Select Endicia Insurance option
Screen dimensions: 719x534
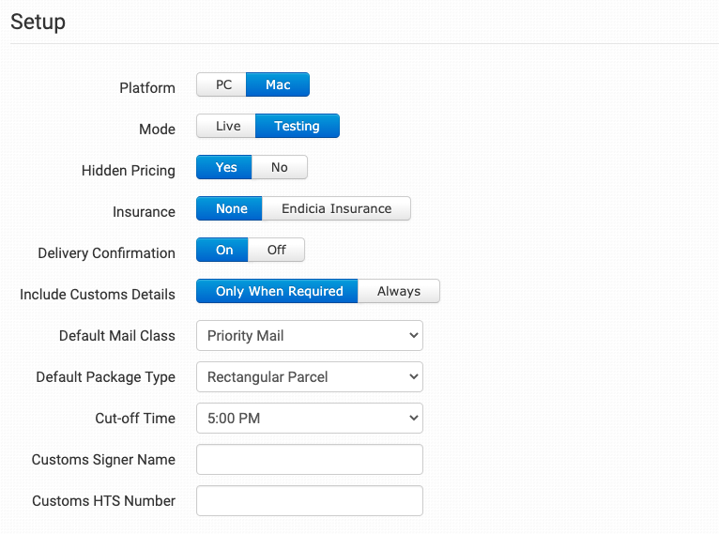[x=336, y=209]
